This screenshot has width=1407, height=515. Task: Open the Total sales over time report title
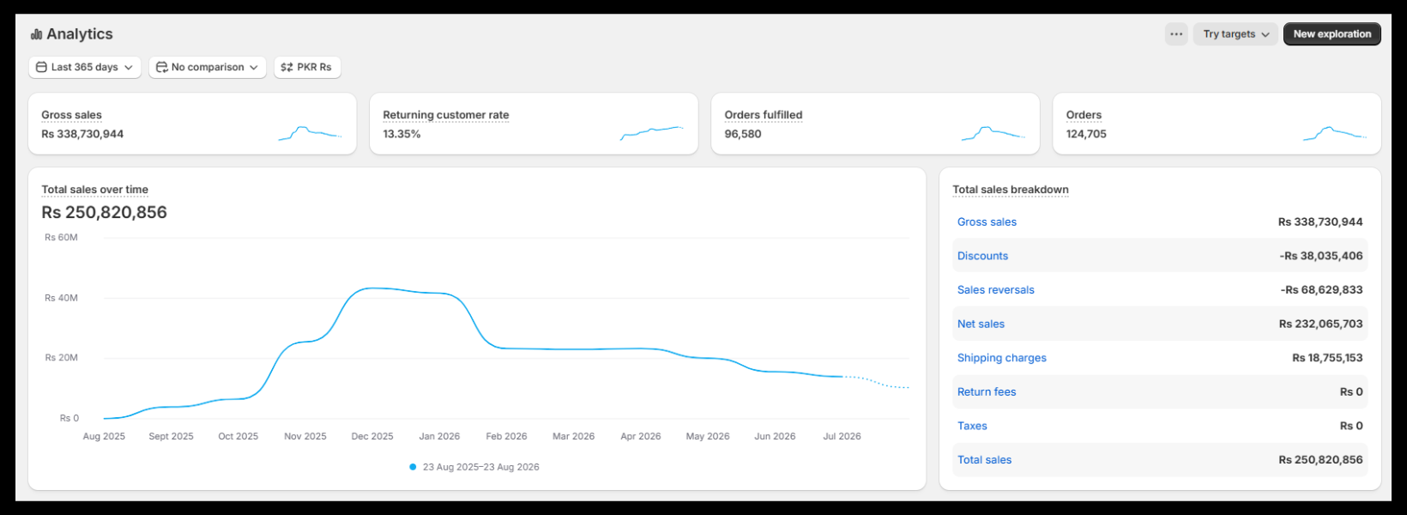[95, 190]
